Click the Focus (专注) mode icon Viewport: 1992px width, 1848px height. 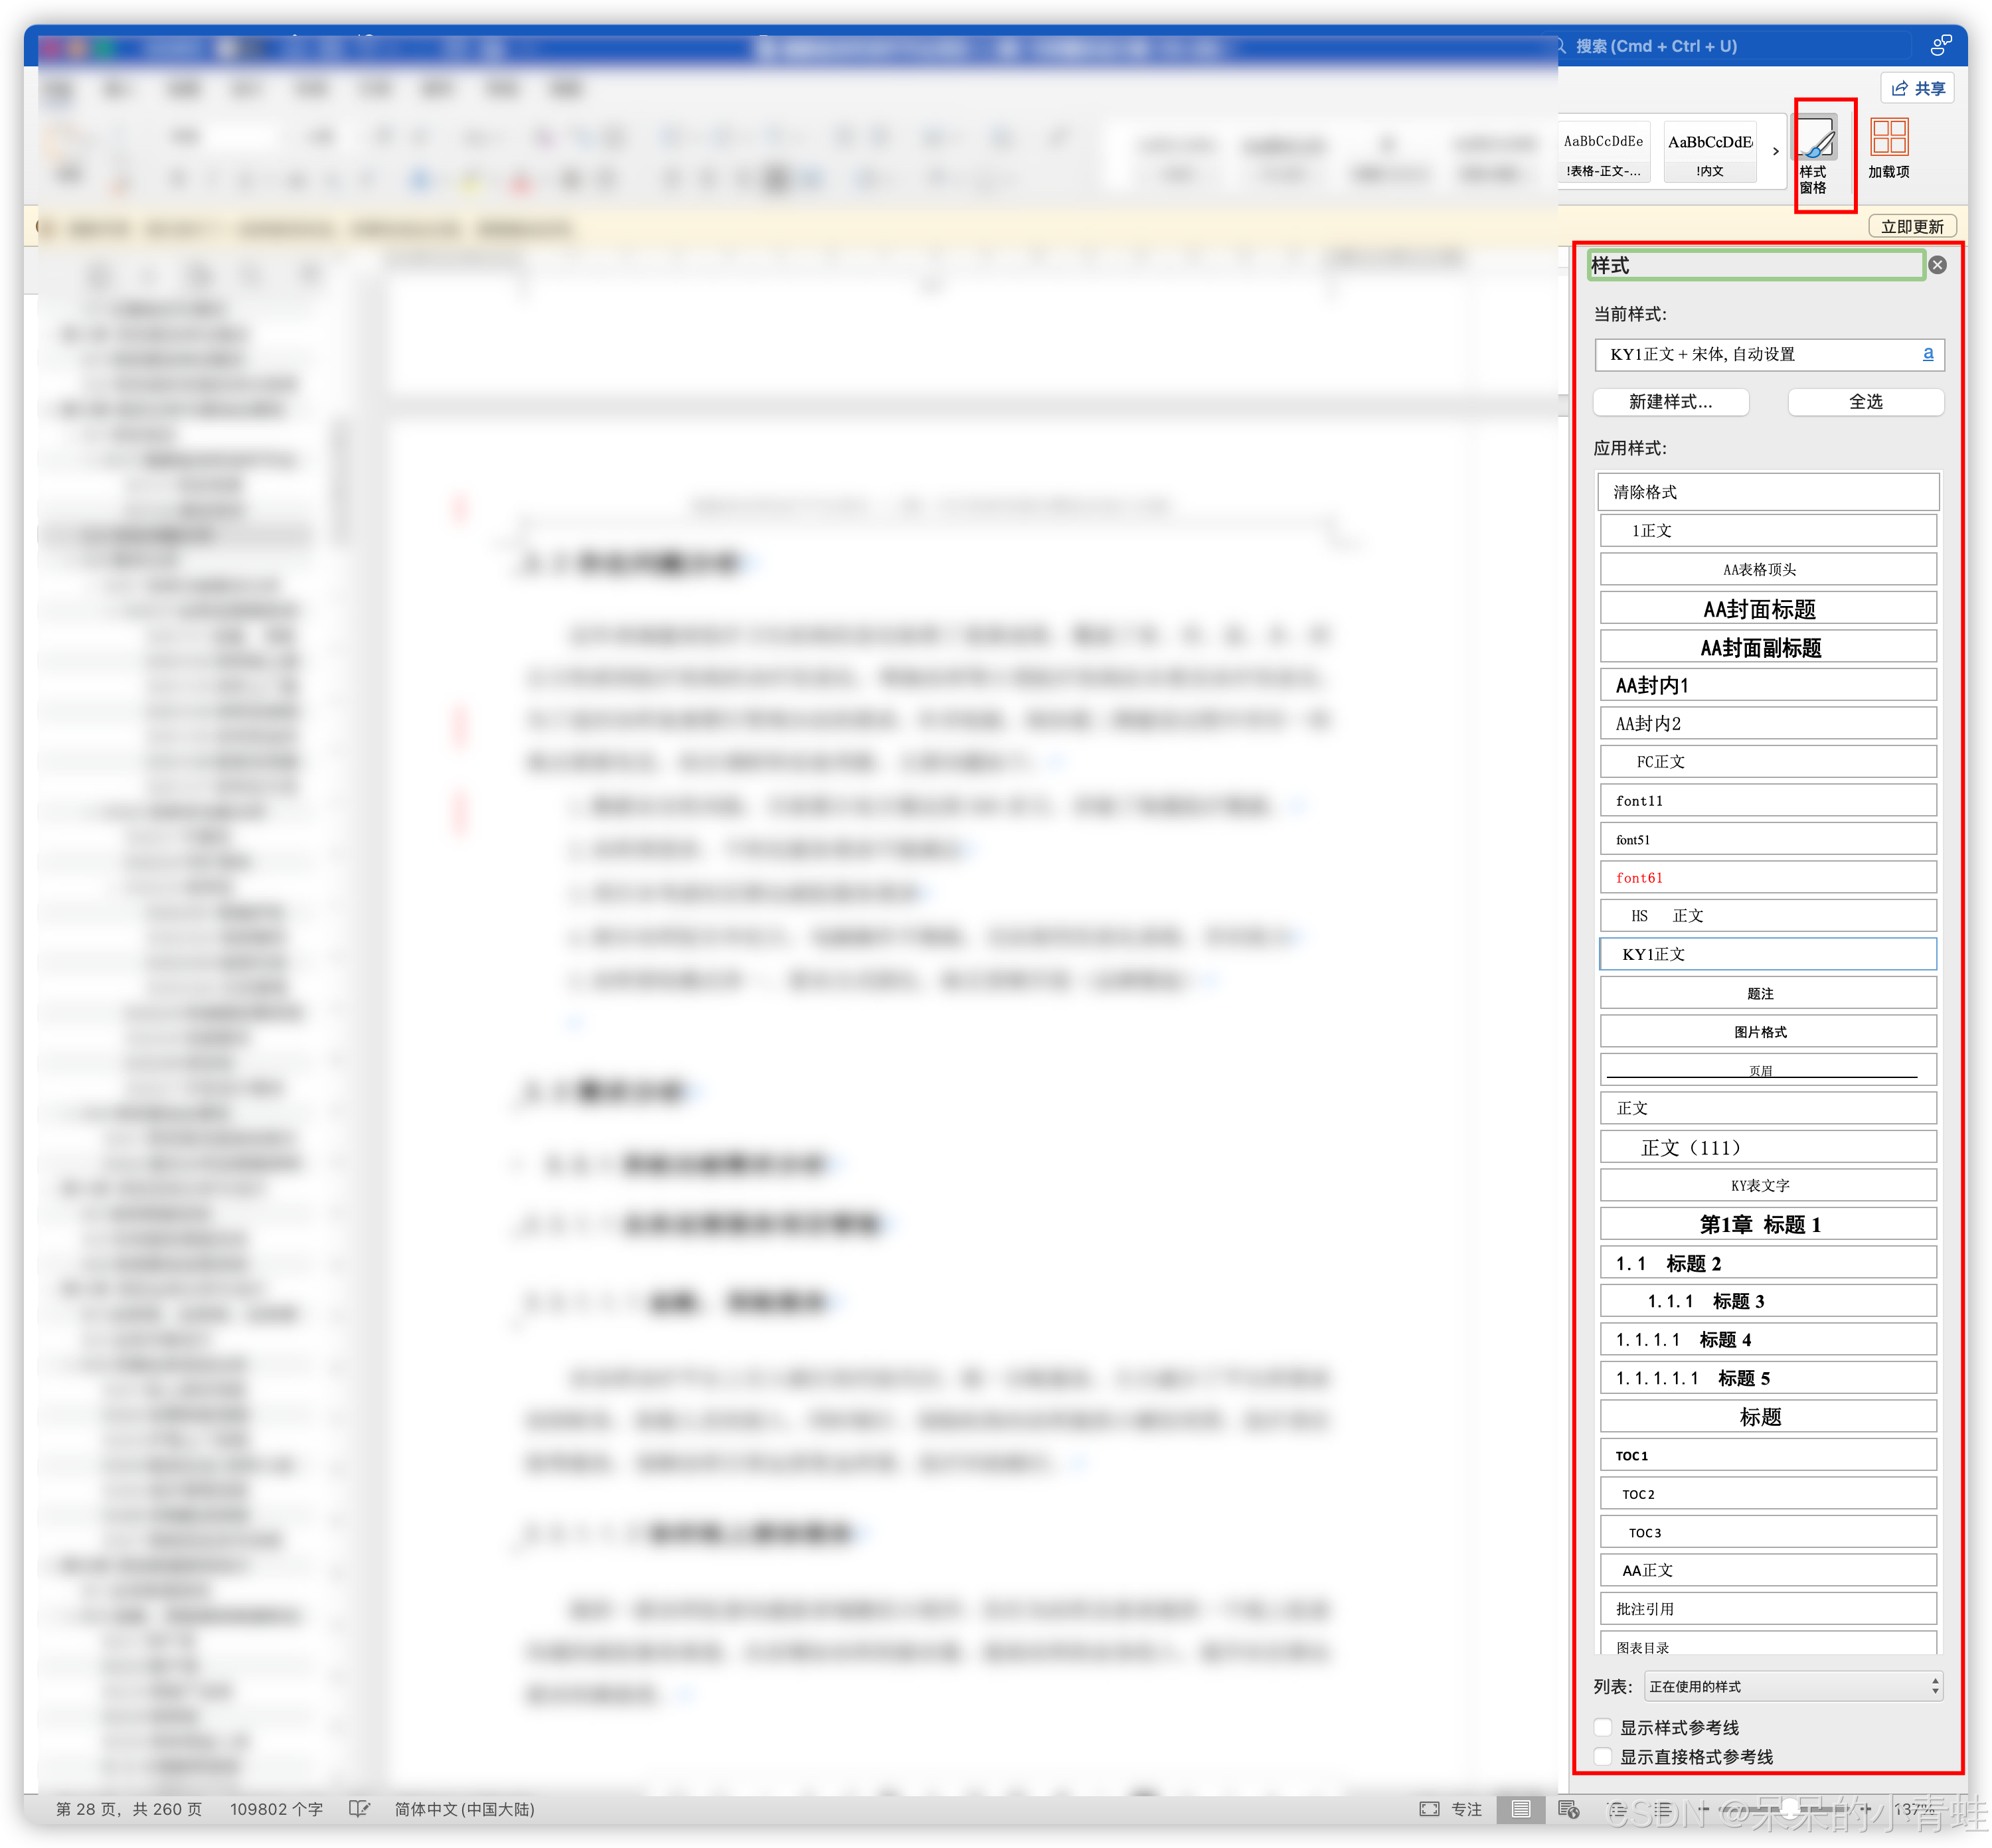point(1431,1808)
